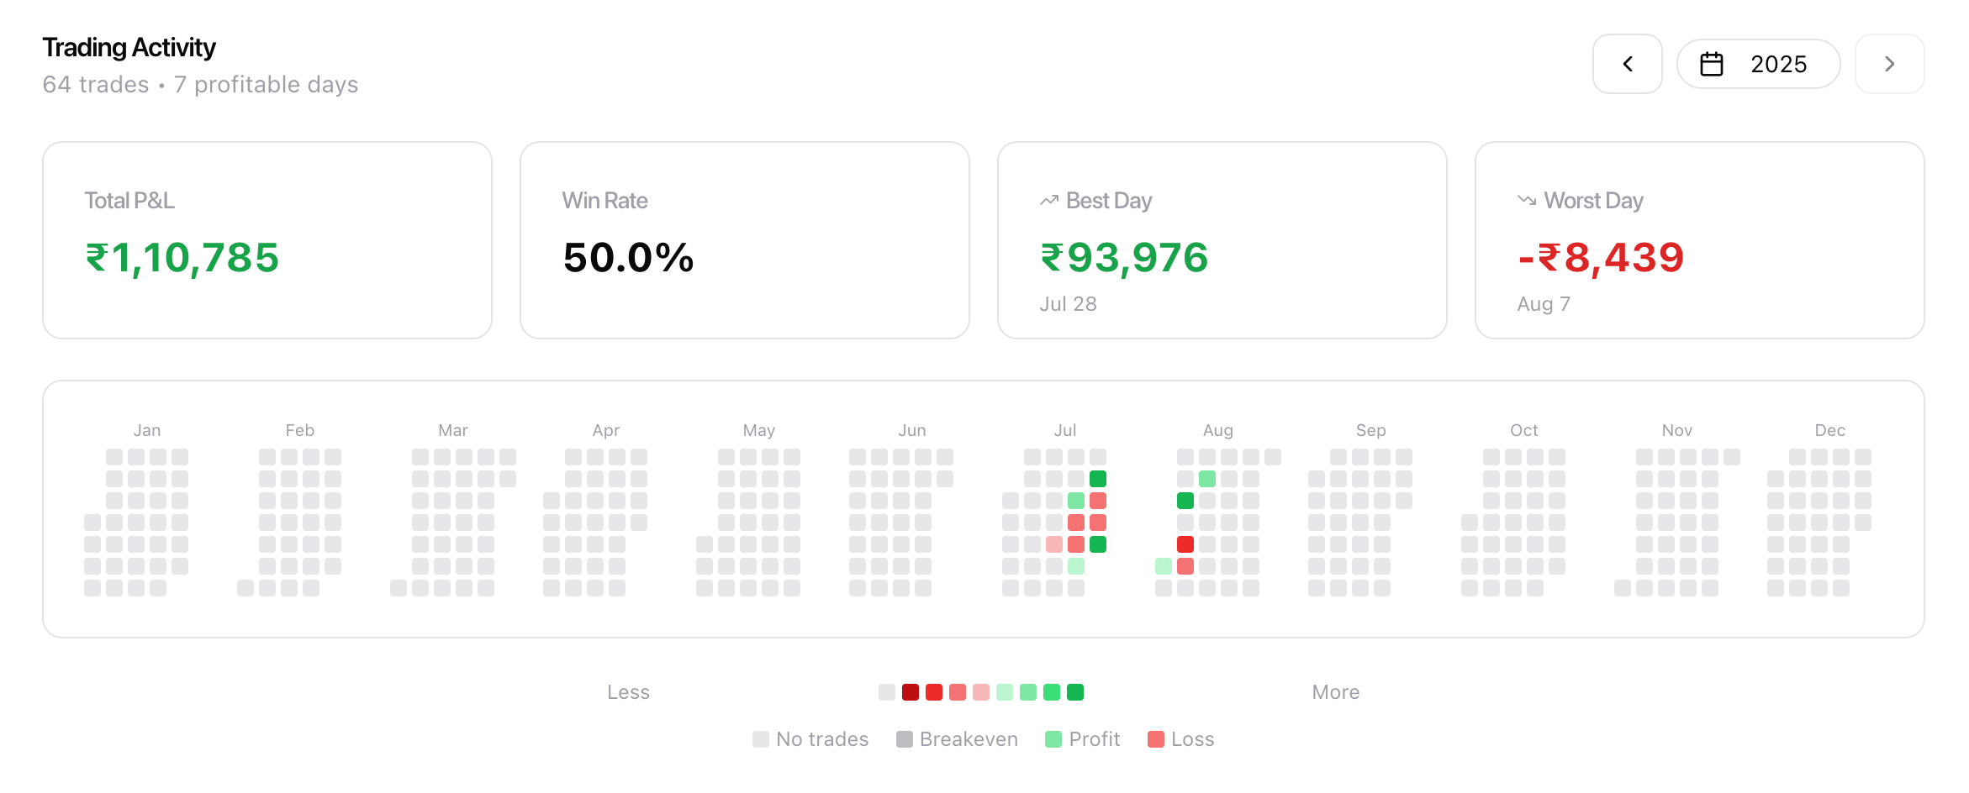Go to the previous year
The image size is (1969, 793).
[1627, 64]
